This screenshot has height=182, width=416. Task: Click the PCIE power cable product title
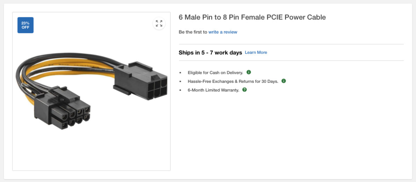pos(252,17)
